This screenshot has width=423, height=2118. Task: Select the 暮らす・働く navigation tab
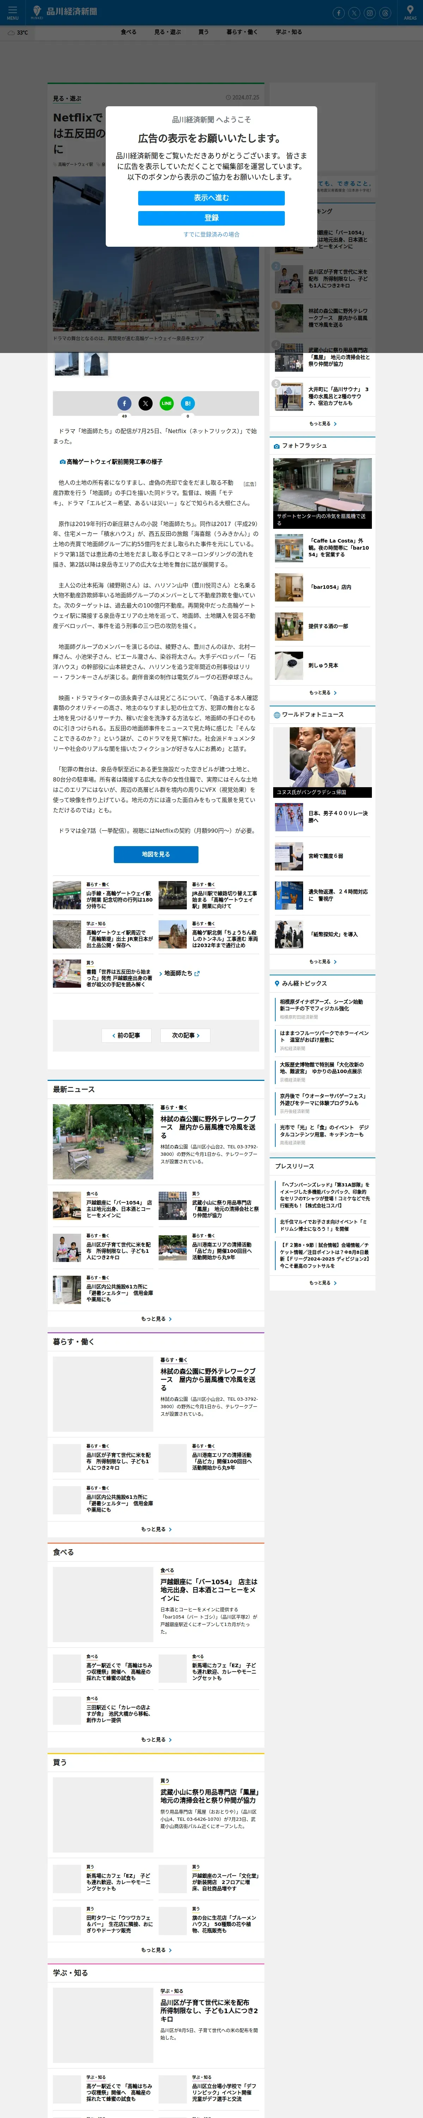tap(242, 32)
